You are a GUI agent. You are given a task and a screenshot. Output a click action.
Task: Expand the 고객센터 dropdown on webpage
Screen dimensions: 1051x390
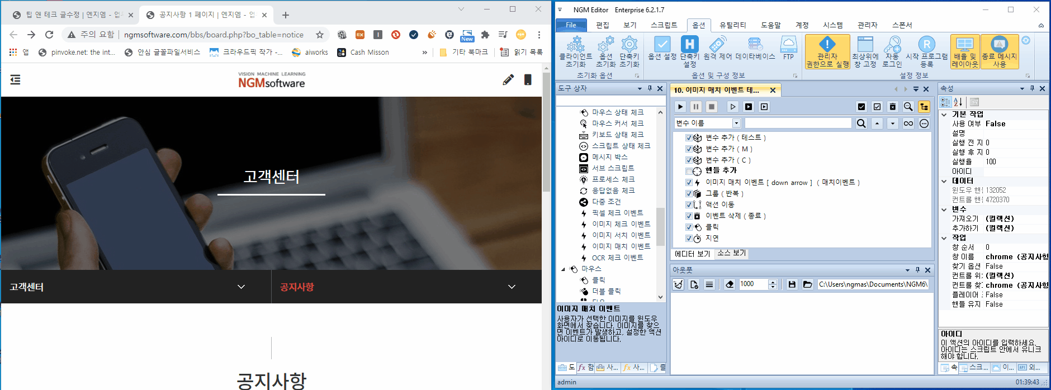tap(241, 287)
